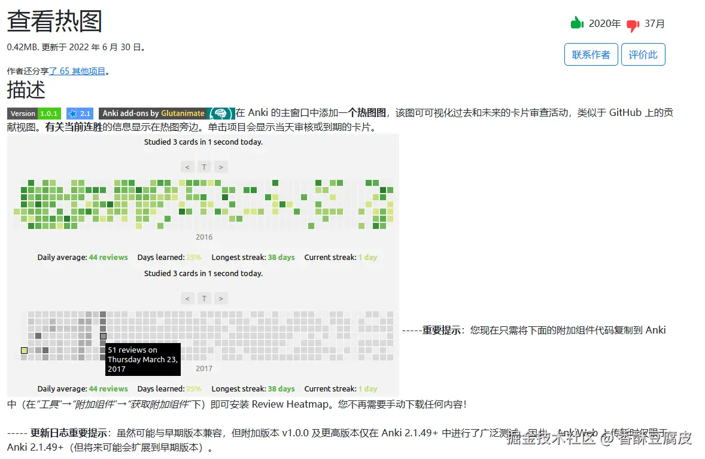Open the author's 65 other projects link
This screenshot has width=705, height=459.
pyautogui.click(x=77, y=71)
